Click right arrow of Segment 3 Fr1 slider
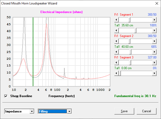Screen dimensions: 161x119 [154, 63]
